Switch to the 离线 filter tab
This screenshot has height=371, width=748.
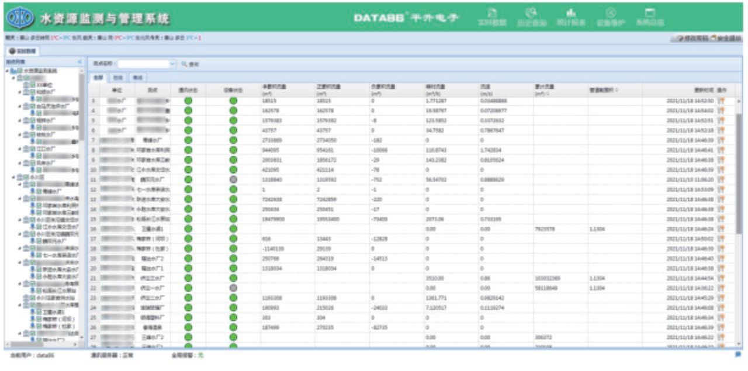tap(138, 77)
